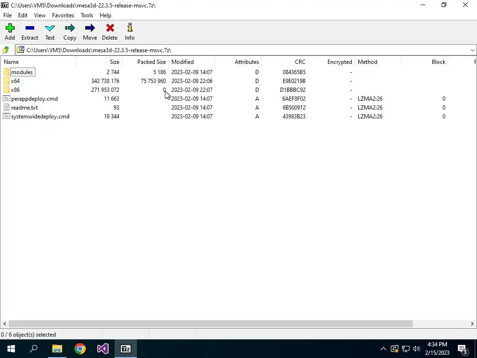Select perappdeploy.cmd file name
This screenshot has height=358, width=477.
[34, 99]
